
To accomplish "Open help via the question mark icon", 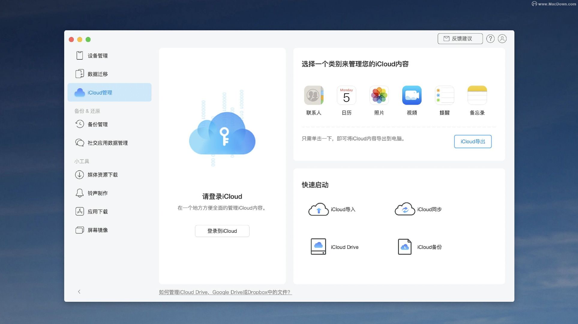I will coord(490,39).
